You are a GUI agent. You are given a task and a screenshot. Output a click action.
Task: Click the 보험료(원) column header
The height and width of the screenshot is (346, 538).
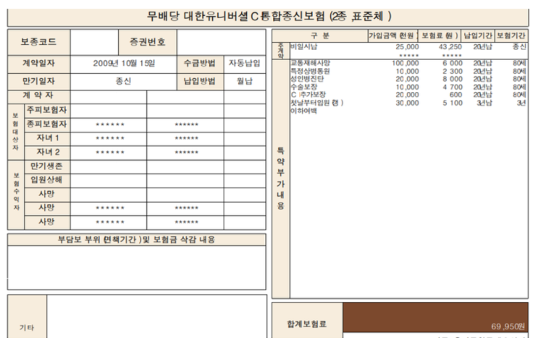pos(440,35)
